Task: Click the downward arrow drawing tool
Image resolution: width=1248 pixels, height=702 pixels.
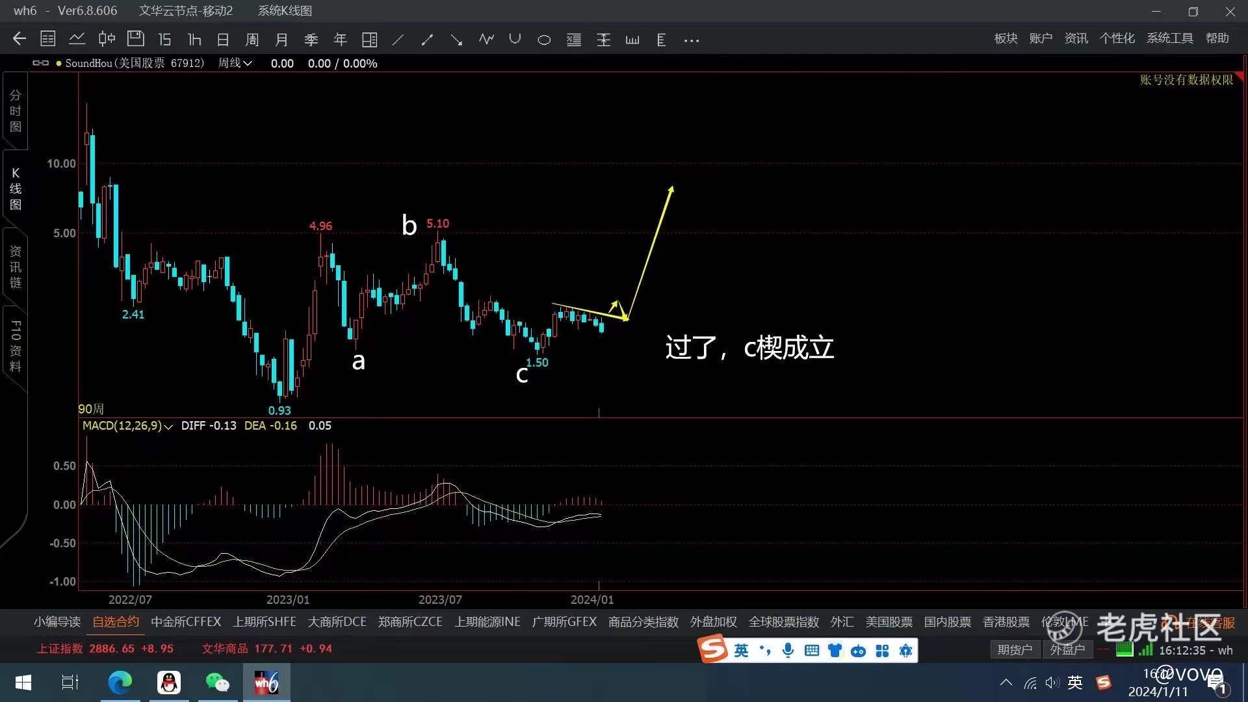Action: coord(456,40)
